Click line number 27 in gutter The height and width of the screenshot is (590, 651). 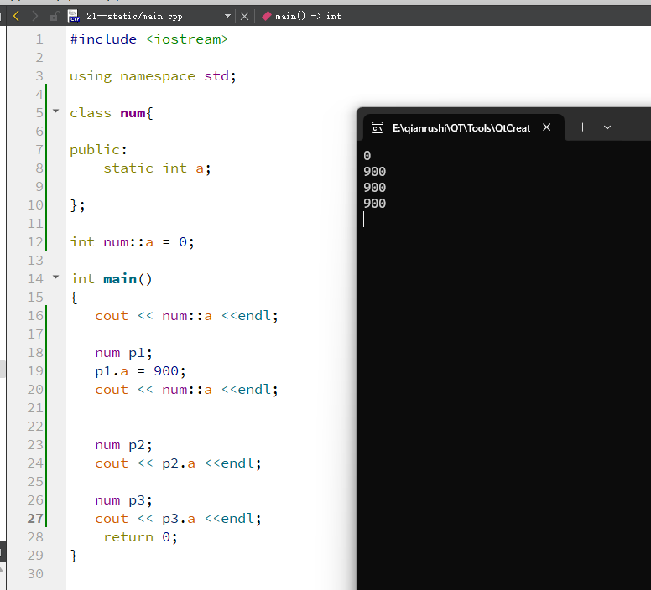point(35,518)
